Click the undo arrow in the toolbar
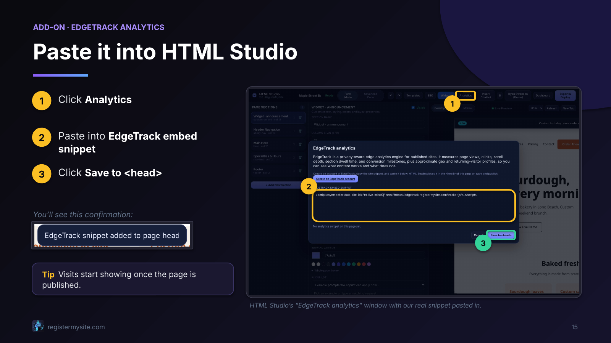 [x=391, y=96]
